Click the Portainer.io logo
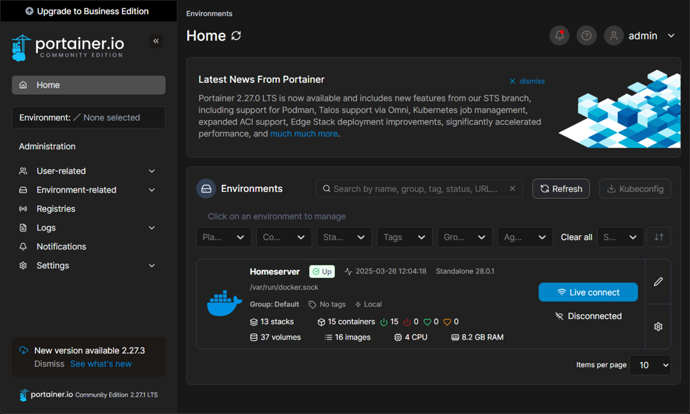The height and width of the screenshot is (414, 690). coord(68,48)
